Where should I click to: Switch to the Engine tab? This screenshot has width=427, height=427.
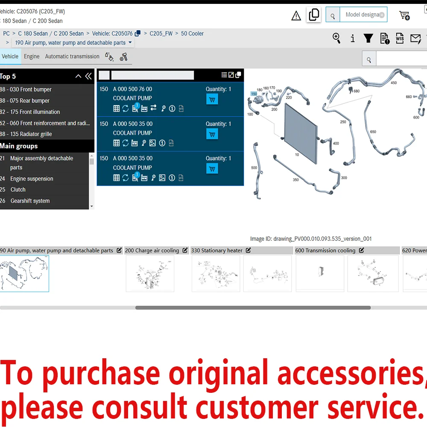(x=32, y=56)
